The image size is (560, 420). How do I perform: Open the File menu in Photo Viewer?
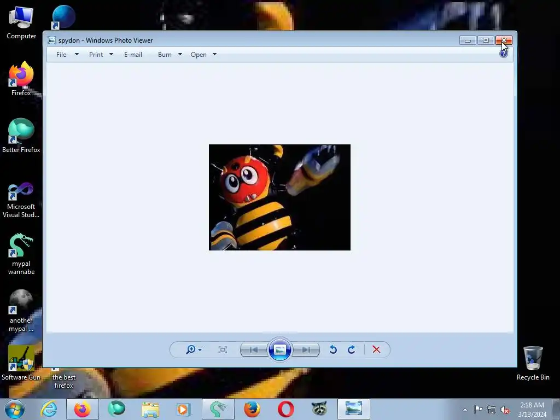point(61,55)
